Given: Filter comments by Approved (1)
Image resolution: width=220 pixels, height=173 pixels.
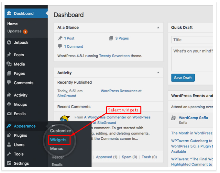Looking at the screenshot, I should 107,157.
